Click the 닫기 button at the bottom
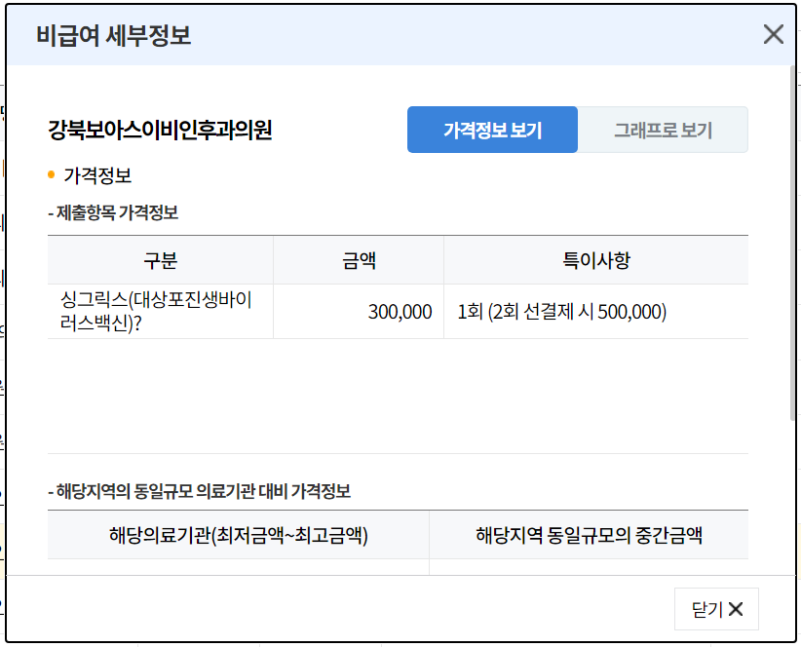This screenshot has height=647, width=801. tap(716, 610)
